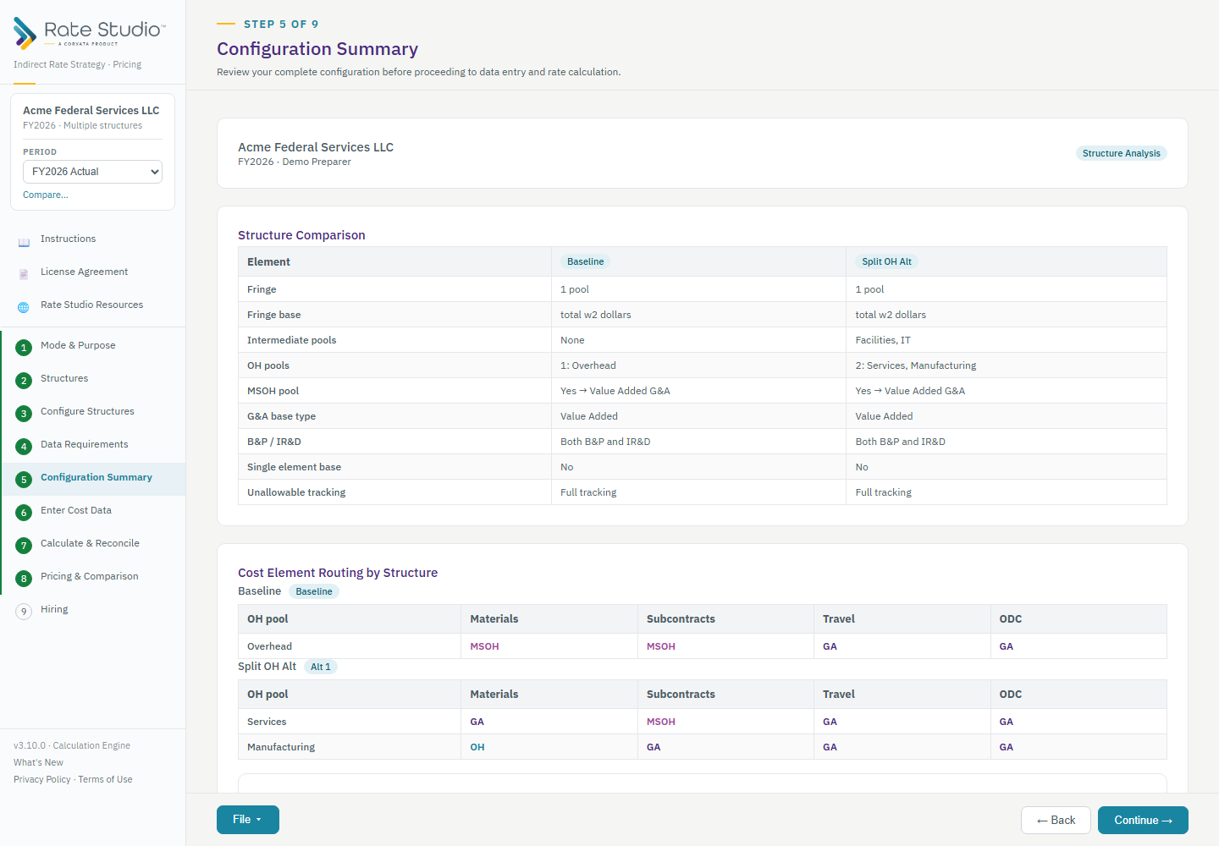Click the License Agreement document icon

[24, 274]
